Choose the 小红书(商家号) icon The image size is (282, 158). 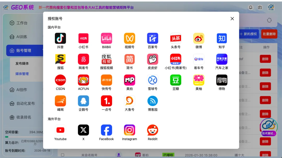click(x=175, y=59)
